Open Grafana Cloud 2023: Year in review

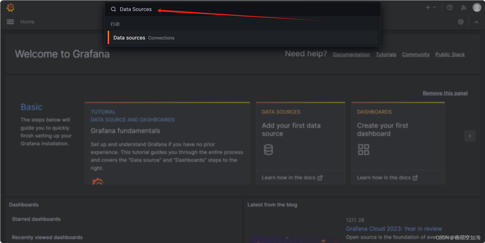394,229
